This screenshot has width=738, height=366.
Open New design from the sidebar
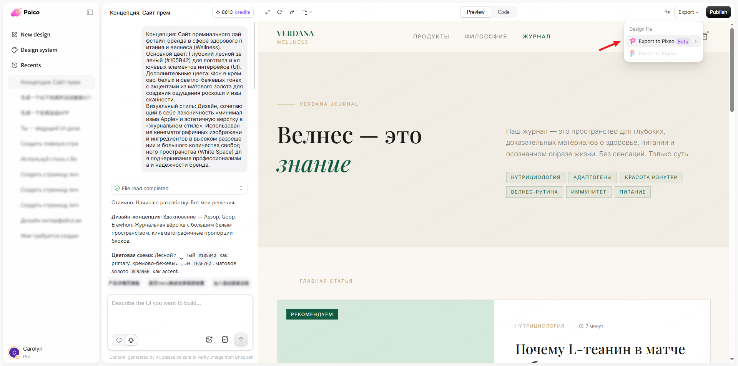35,35
